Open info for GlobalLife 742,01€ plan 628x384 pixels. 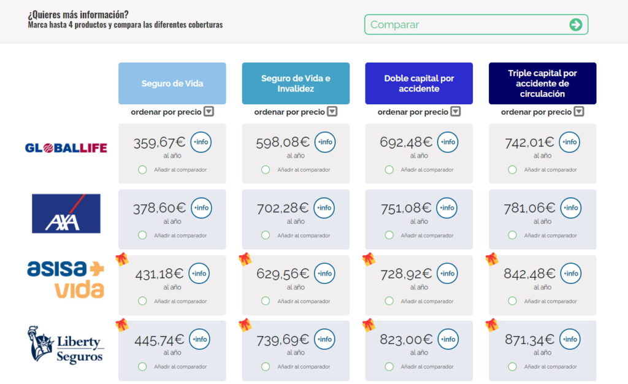[570, 142]
